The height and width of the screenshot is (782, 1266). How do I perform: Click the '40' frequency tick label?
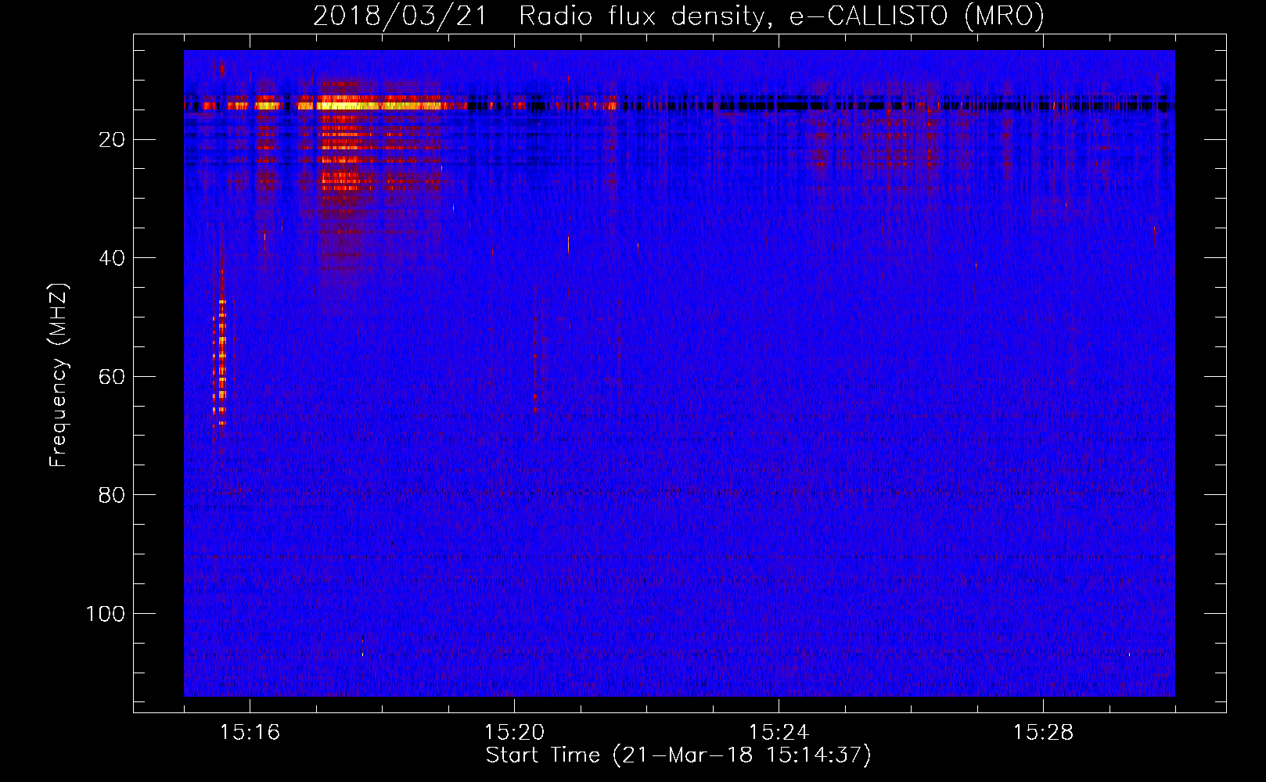(113, 258)
